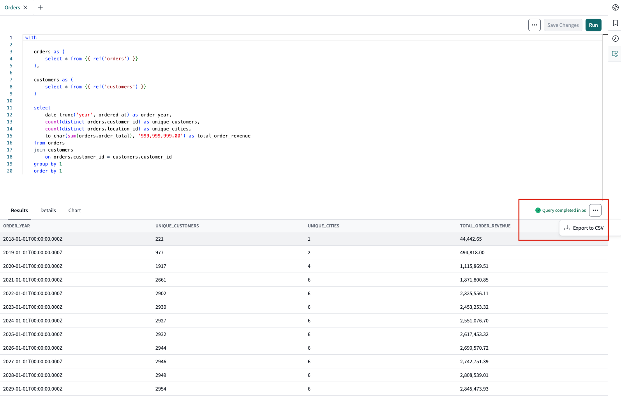Switch to the Chart tab

(x=75, y=210)
